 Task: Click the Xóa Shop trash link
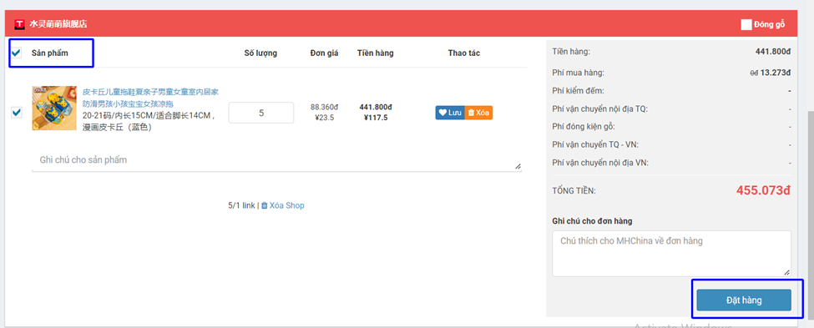pos(282,205)
